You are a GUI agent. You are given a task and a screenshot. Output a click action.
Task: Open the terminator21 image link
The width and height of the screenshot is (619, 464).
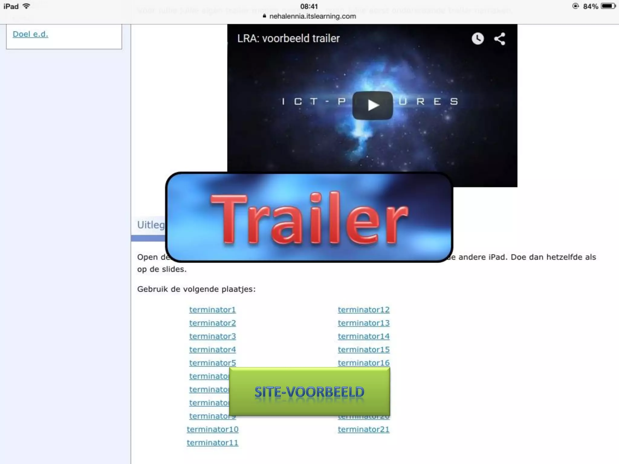(x=364, y=429)
